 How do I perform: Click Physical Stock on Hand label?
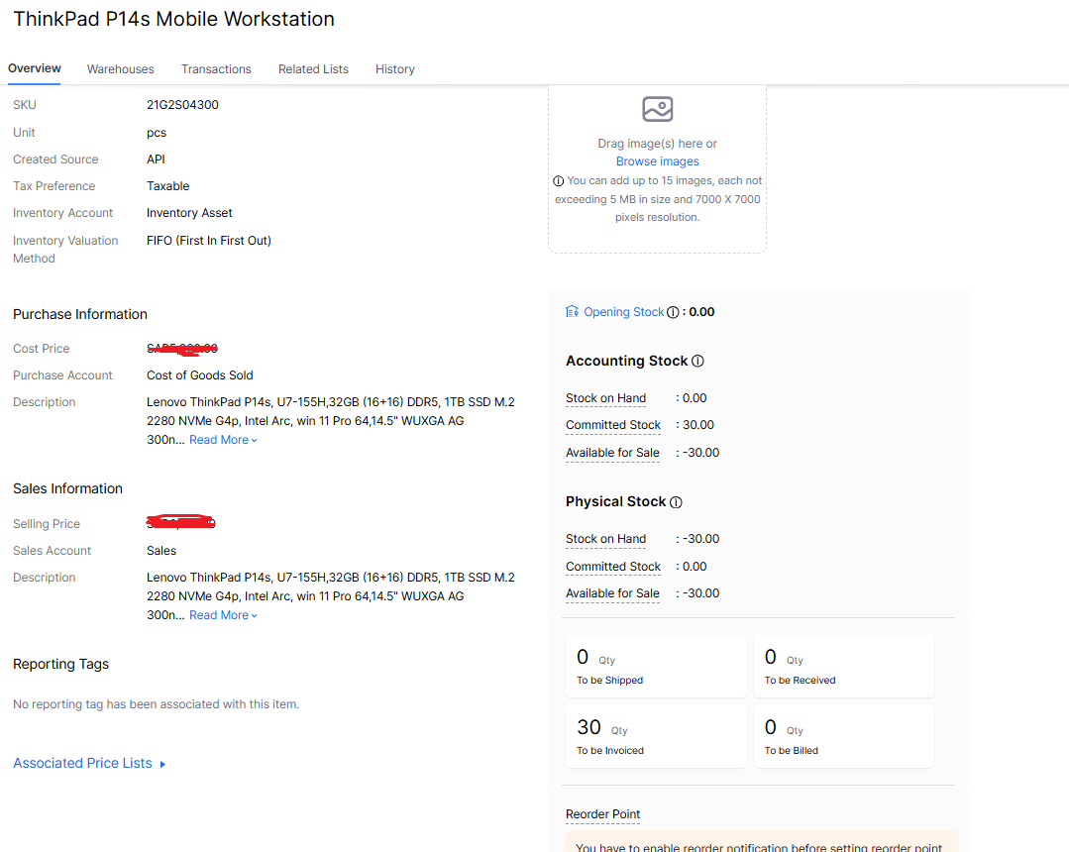[605, 539]
